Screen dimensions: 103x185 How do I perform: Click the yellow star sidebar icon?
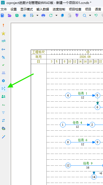3,33
